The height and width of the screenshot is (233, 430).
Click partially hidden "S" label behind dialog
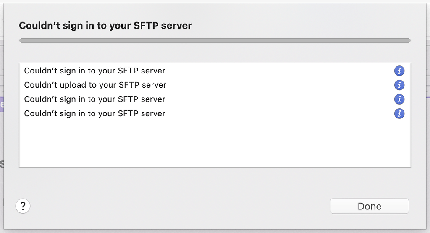[2, 164]
